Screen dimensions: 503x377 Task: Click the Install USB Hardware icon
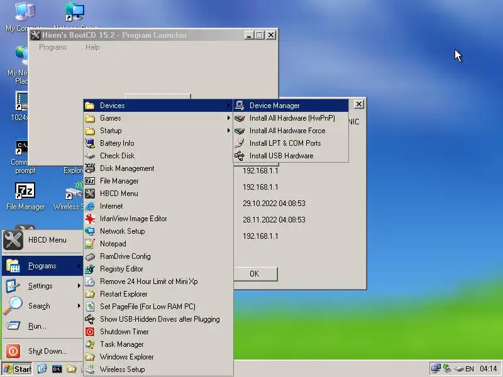click(x=240, y=156)
